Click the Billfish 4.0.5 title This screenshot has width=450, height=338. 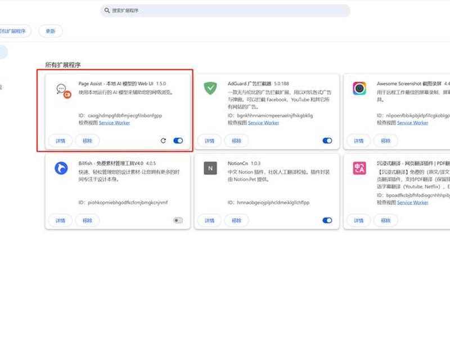(117, 163)
